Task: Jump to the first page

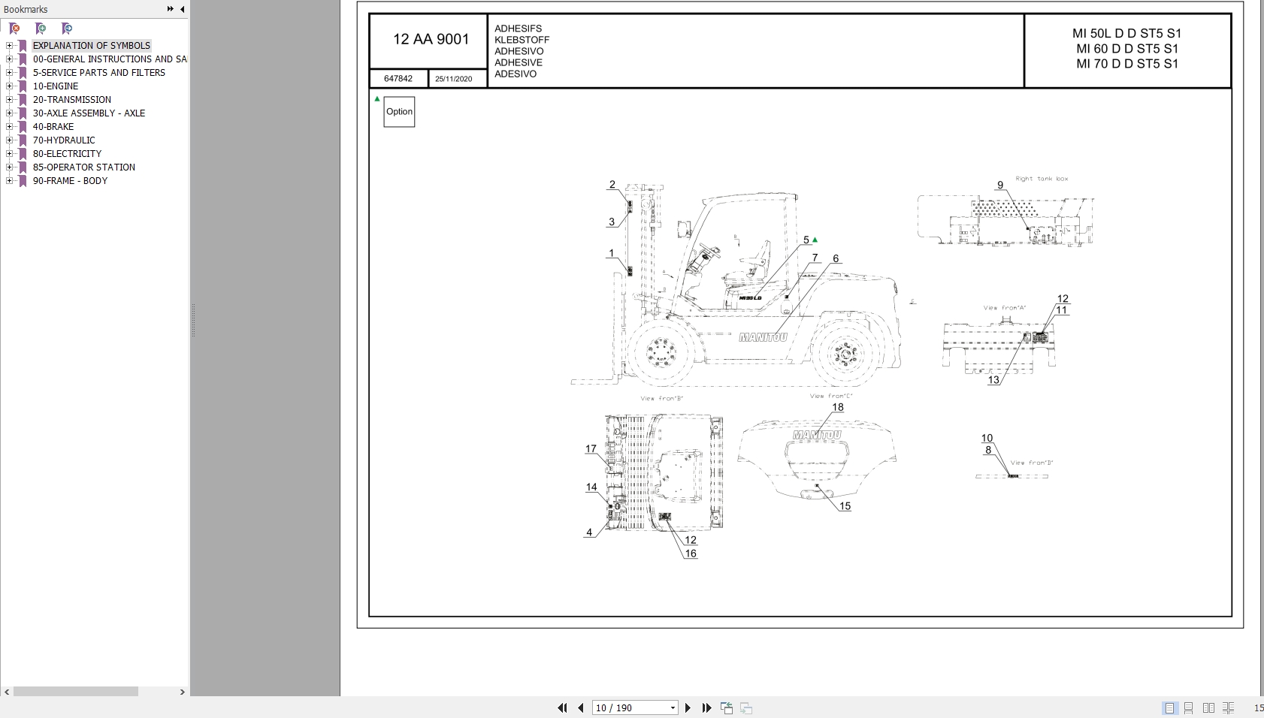Action: point(562,707)
